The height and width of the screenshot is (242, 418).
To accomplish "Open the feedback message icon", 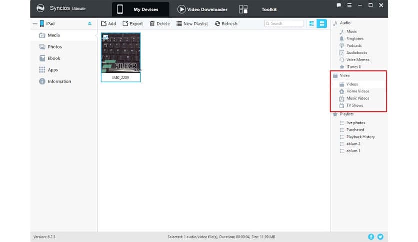I will click(339, 5).
